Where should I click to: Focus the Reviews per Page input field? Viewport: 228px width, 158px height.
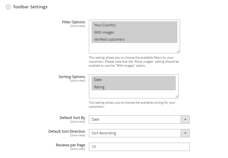coord(139,147)
